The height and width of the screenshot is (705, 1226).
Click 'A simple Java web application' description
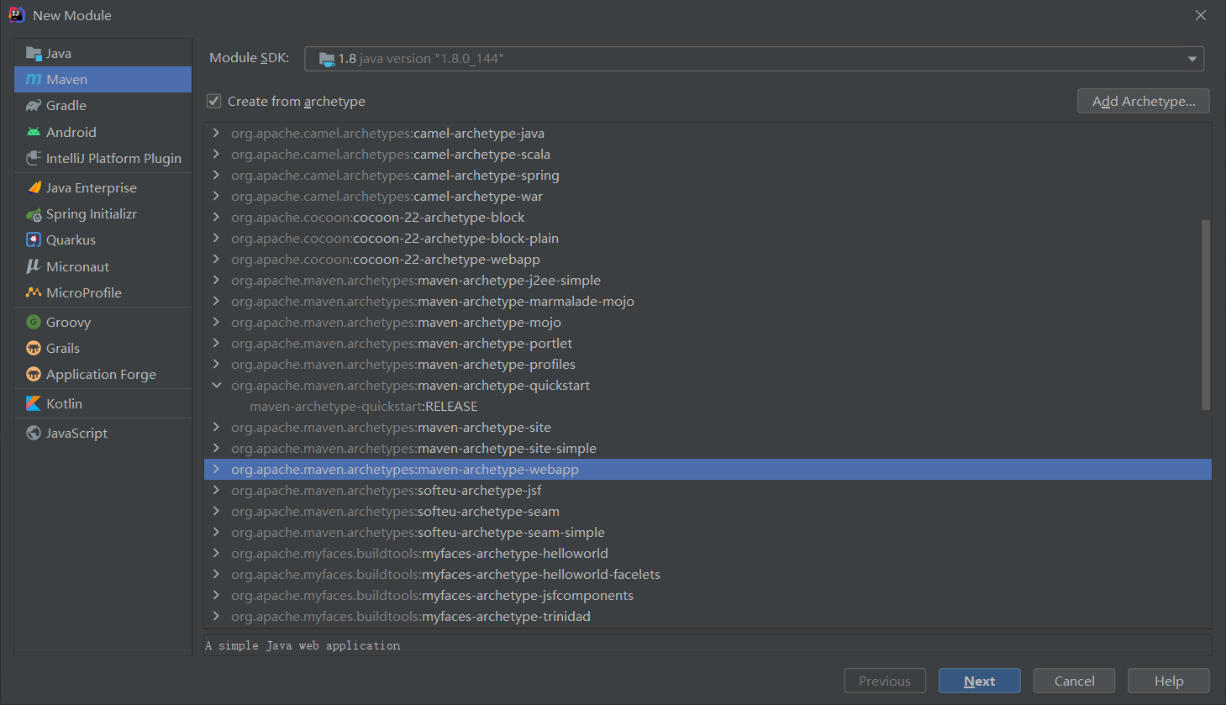(303, 645)
